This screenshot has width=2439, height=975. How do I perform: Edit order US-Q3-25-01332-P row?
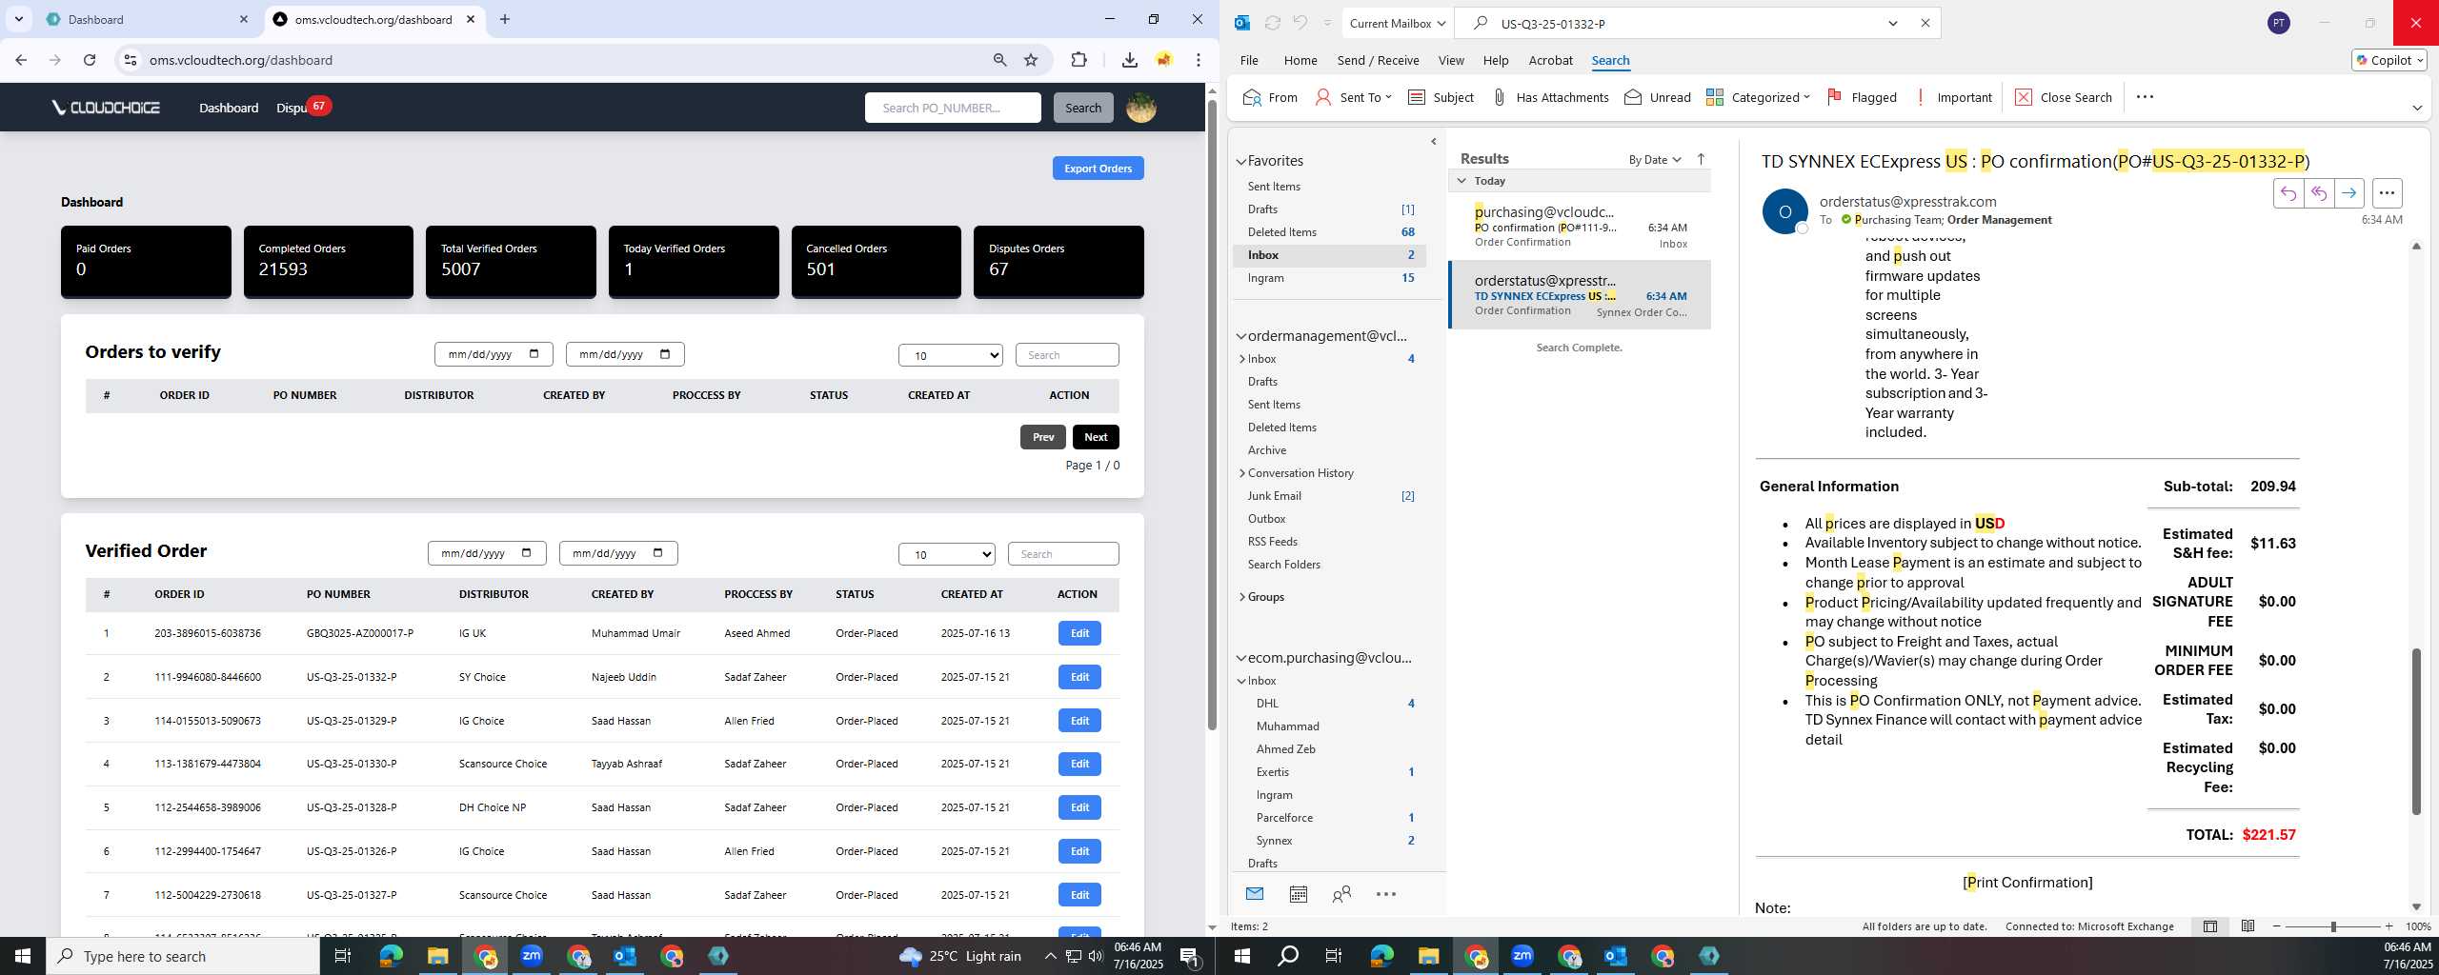tap(1079, 677)
